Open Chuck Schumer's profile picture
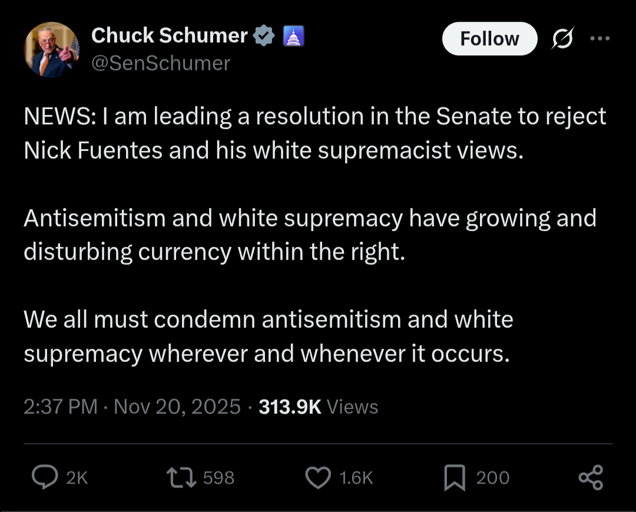 (51, 50)
